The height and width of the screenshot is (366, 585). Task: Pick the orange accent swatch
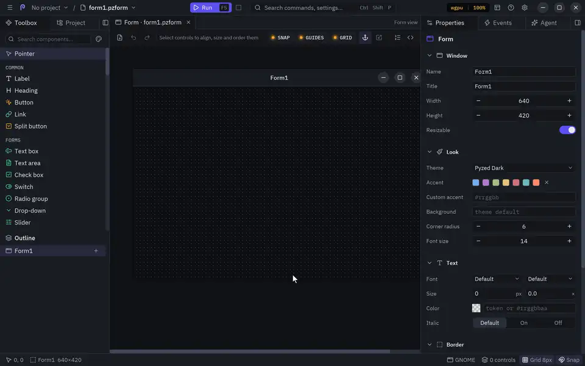536,182
